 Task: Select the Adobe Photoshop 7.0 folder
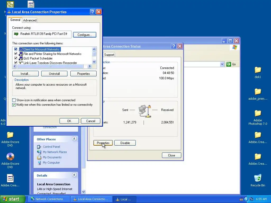pos(258,113)
